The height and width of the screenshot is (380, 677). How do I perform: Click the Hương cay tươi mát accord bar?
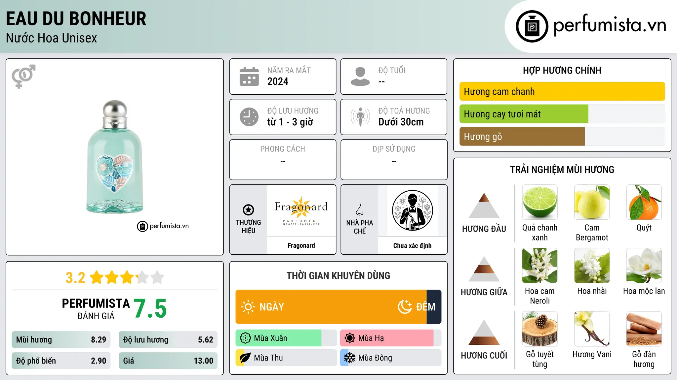tap(562, 114)
